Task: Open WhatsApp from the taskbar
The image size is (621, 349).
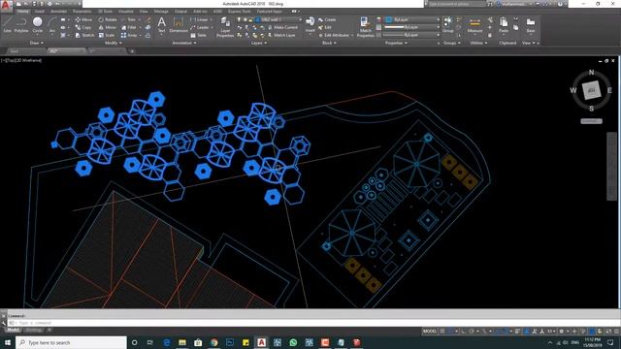Action: coord(293,342)
